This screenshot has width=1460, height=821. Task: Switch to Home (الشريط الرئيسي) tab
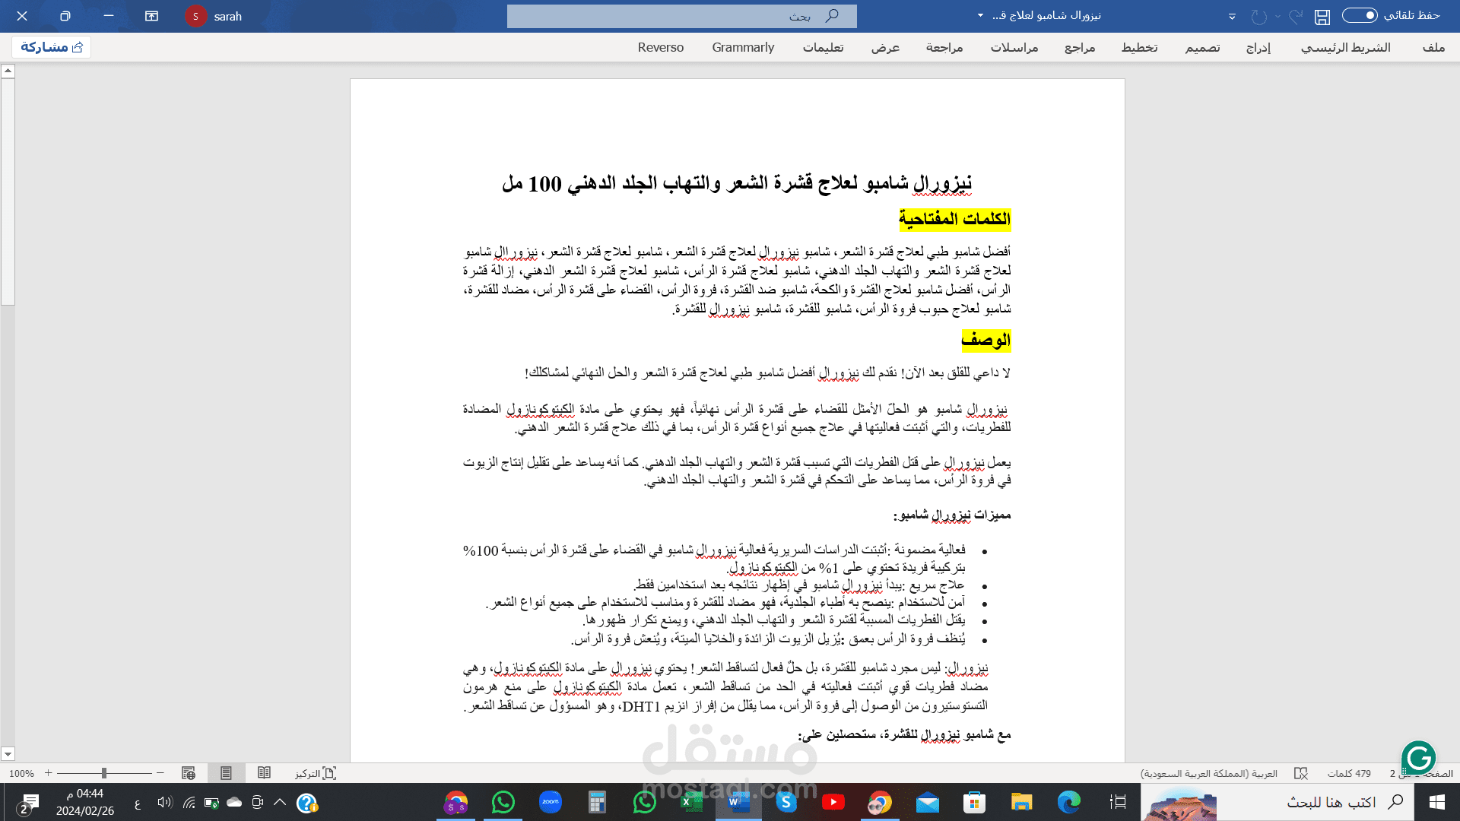(1345, 47)
